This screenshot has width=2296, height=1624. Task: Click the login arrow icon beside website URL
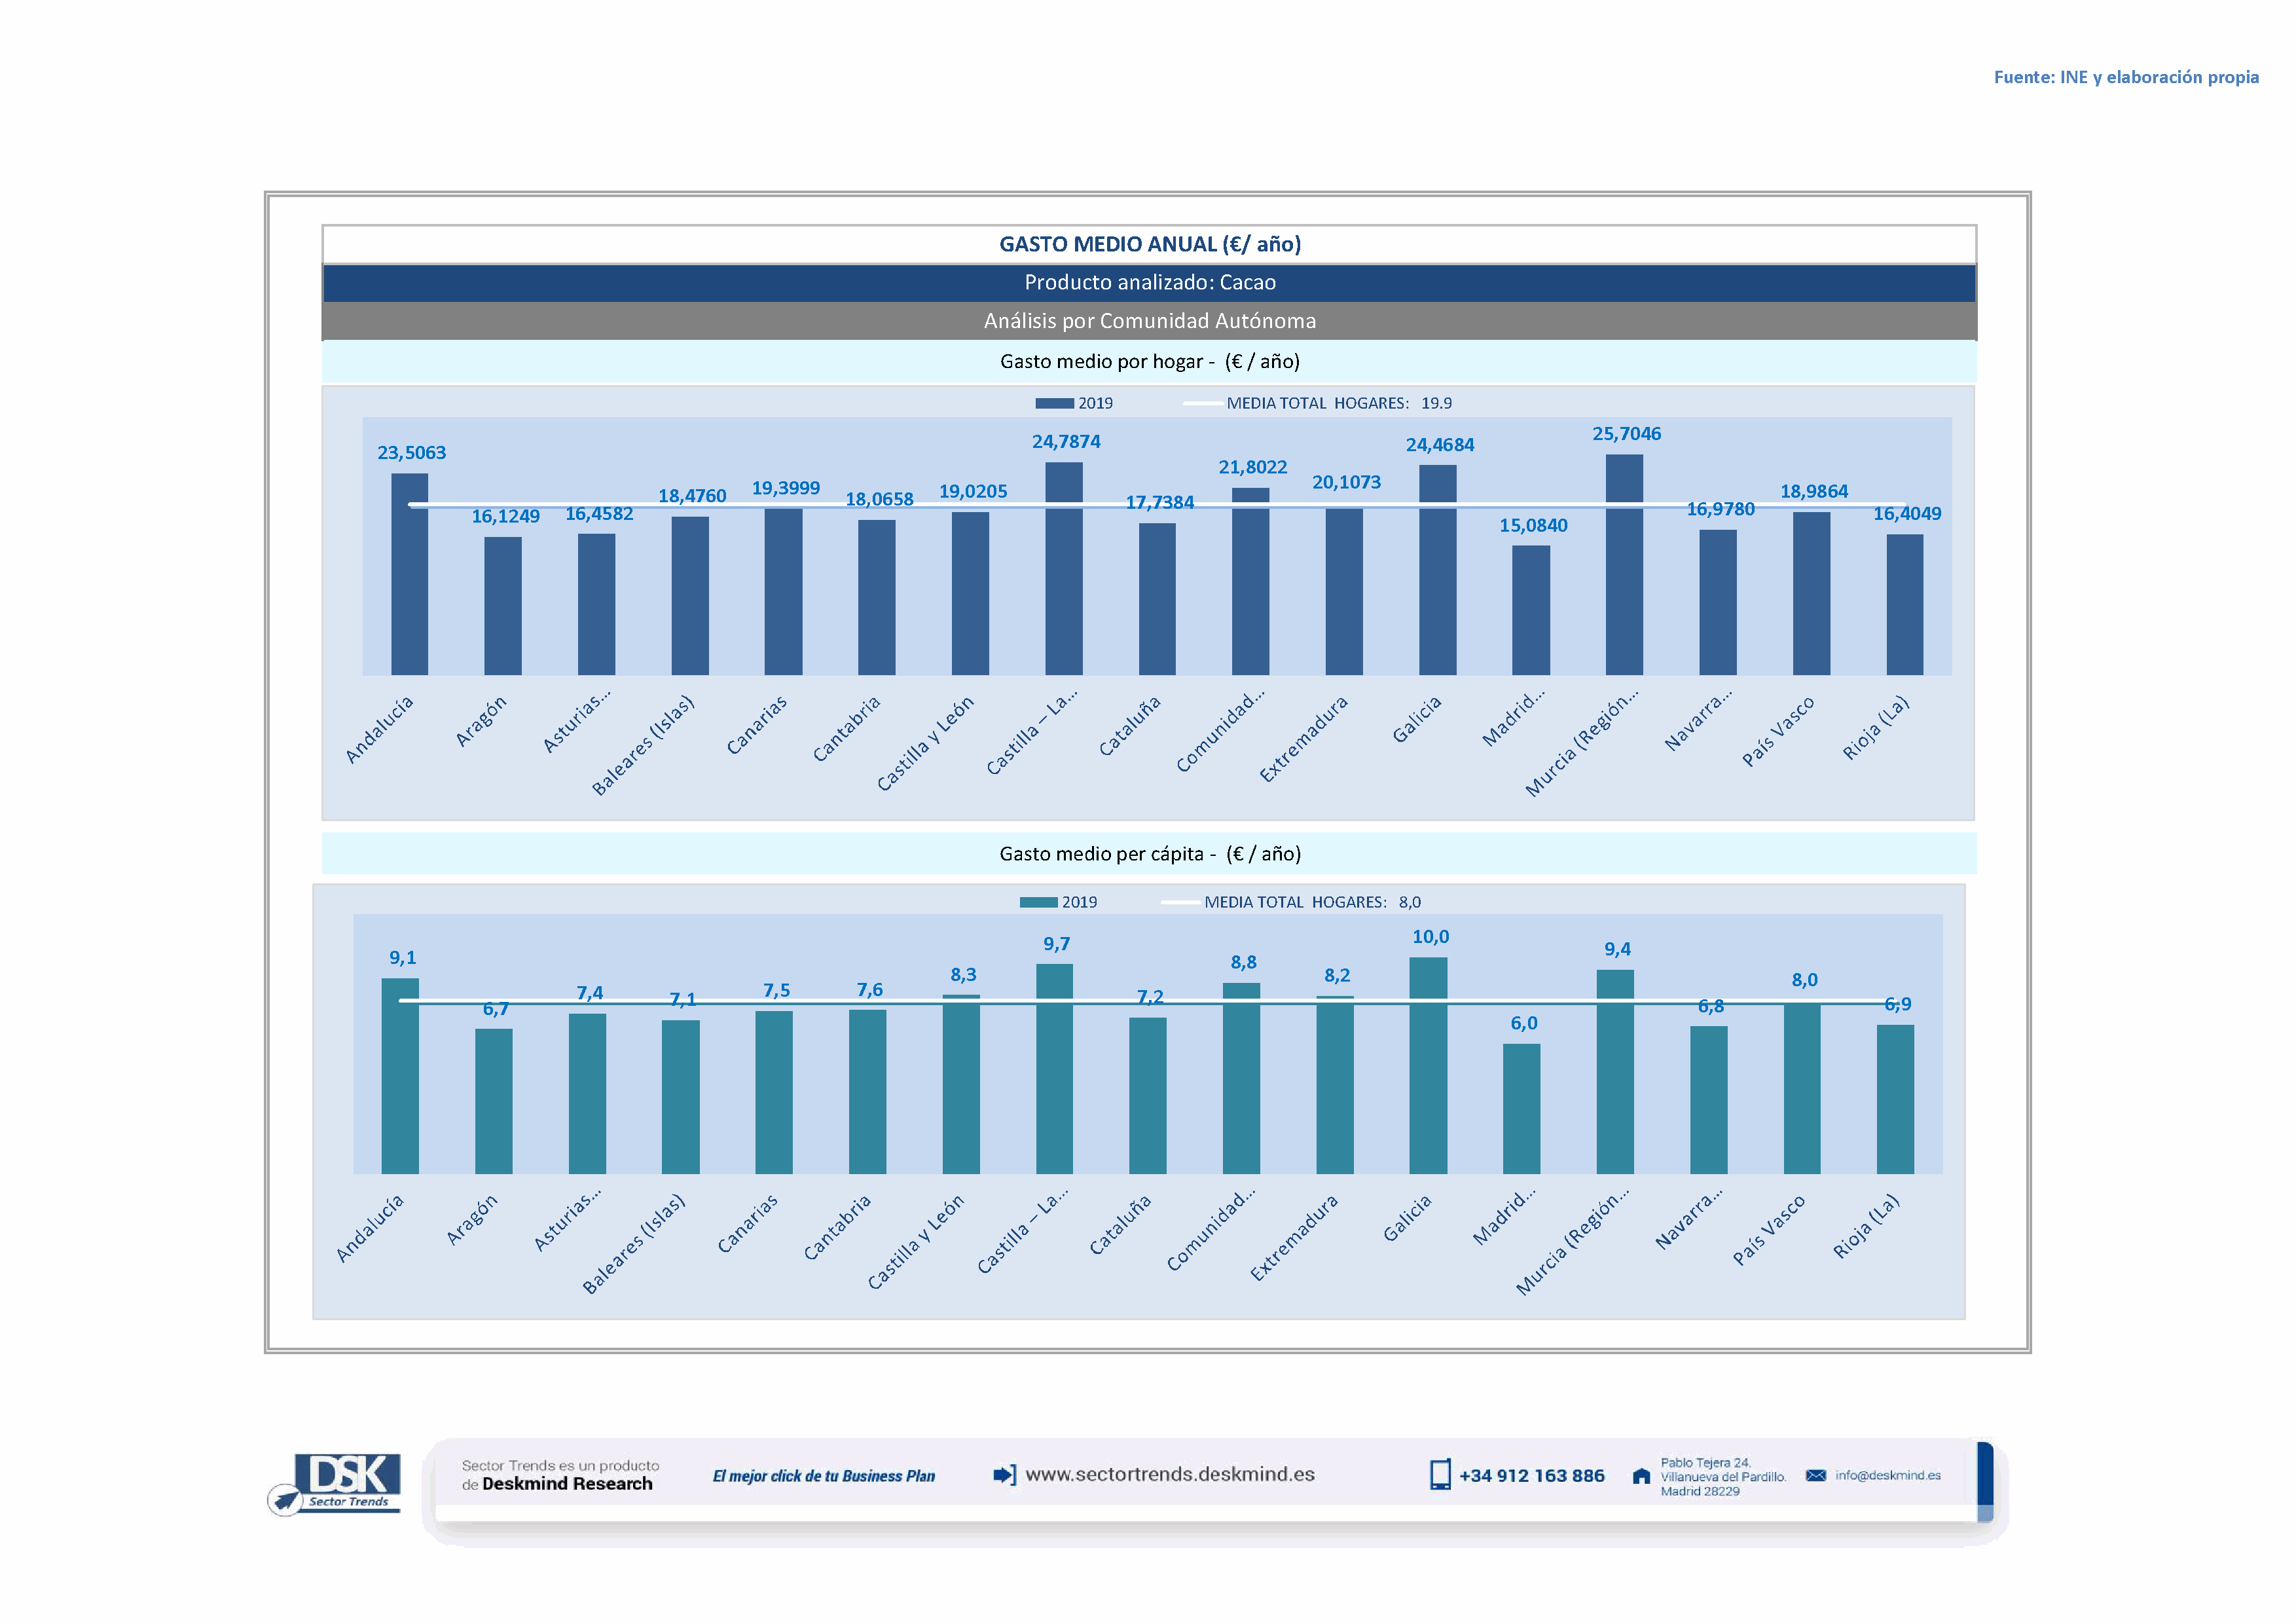(x=1004, y=1475)
